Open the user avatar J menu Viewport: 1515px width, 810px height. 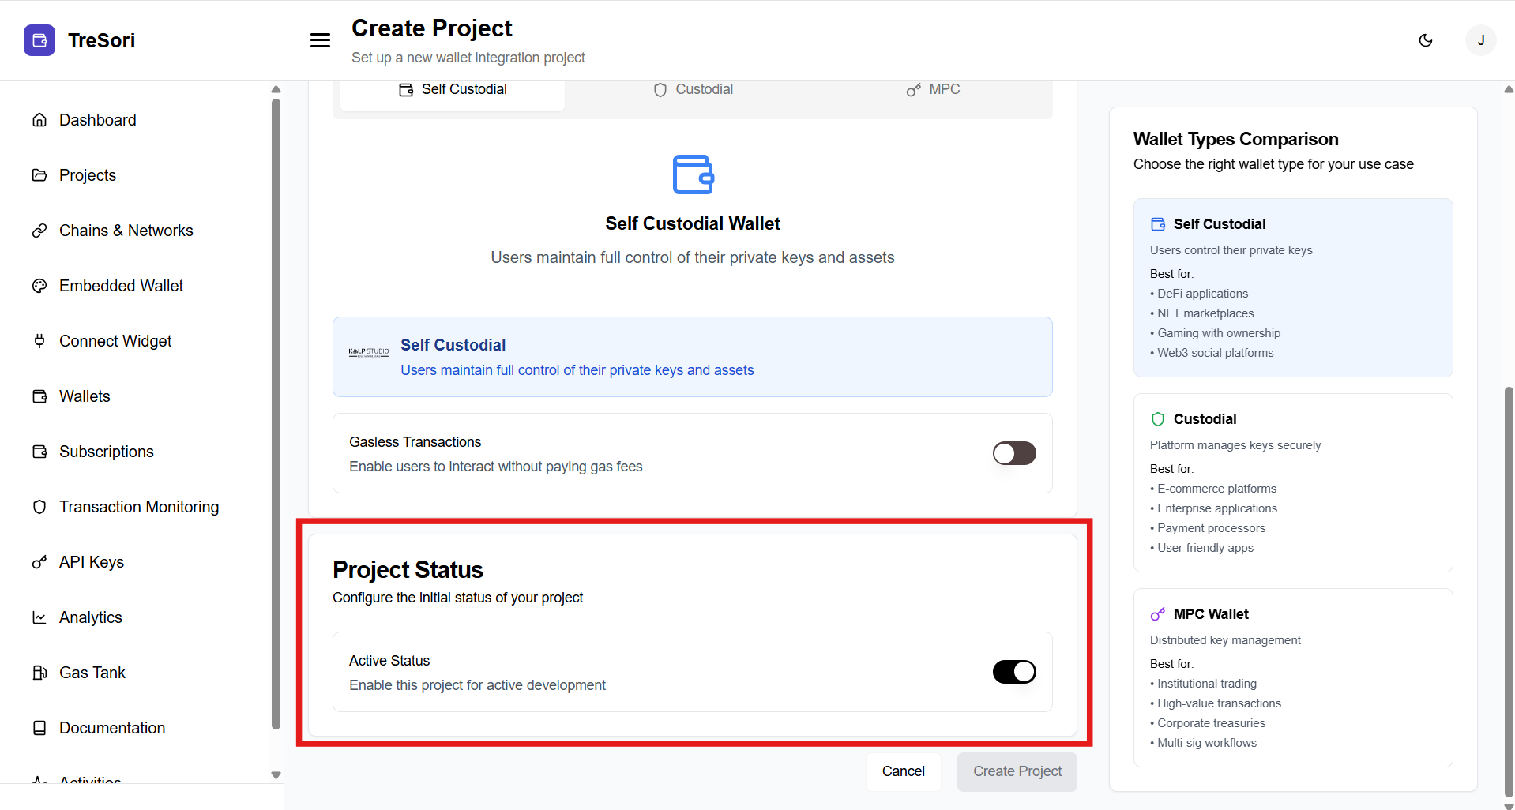click(x=1480, y=40)
